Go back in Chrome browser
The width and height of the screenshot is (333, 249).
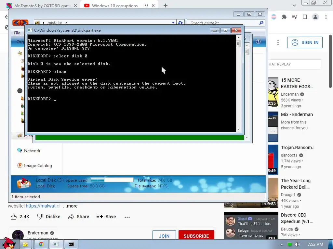(7, 17)
